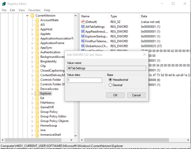The width and height of the screenshot is (191, 149).
Task: Expand the Applets key
Action: coord(32,34)
